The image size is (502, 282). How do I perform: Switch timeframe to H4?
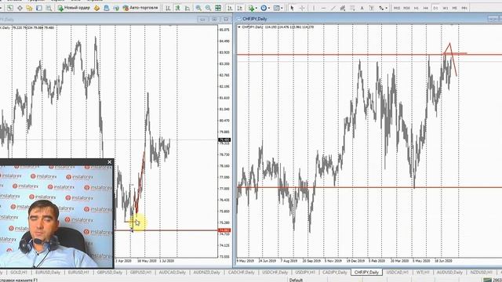click(426, 8)
